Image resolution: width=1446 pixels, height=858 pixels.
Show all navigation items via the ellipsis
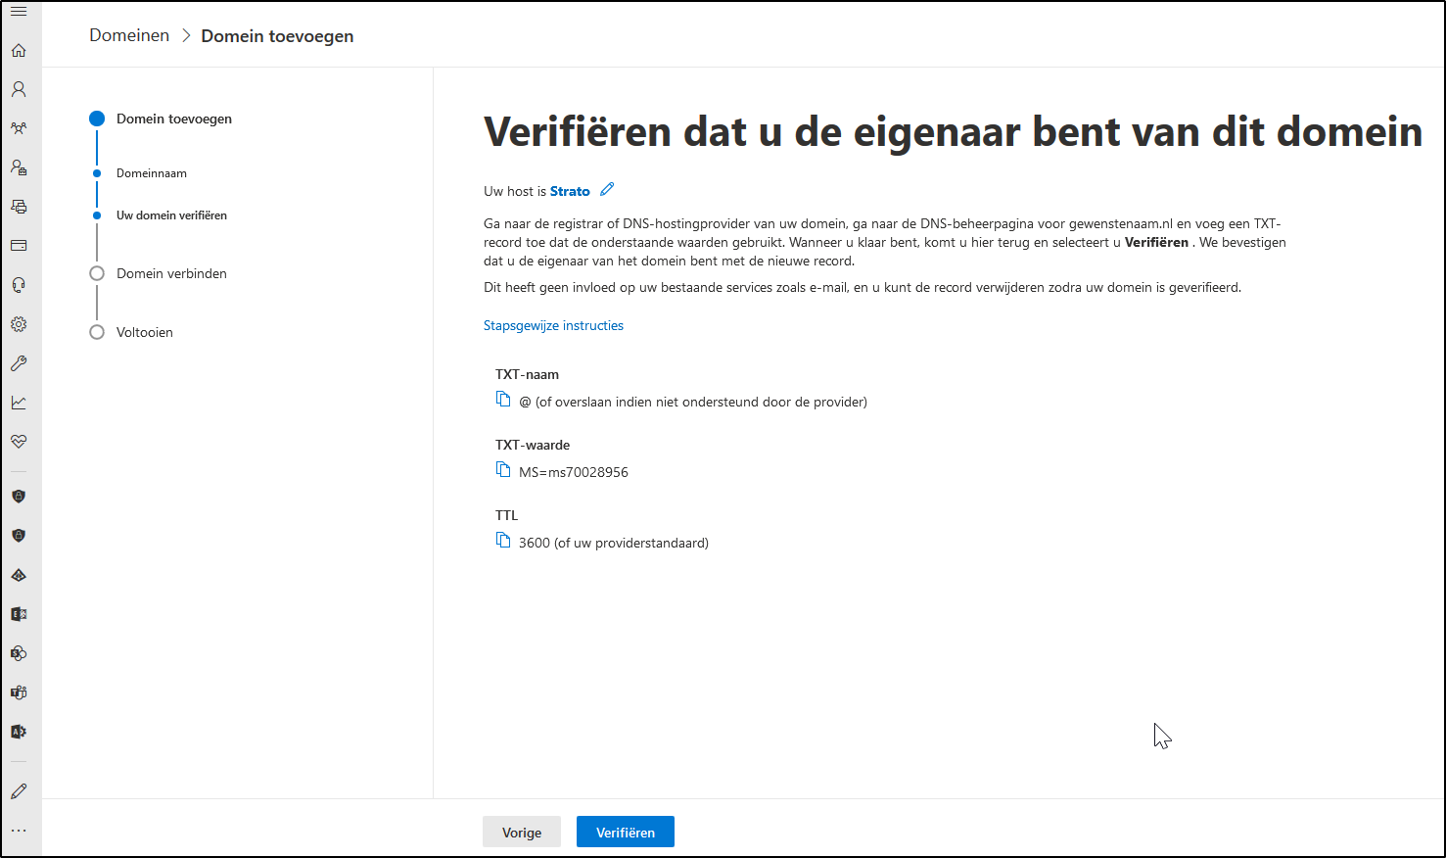(x=19, y=830)
